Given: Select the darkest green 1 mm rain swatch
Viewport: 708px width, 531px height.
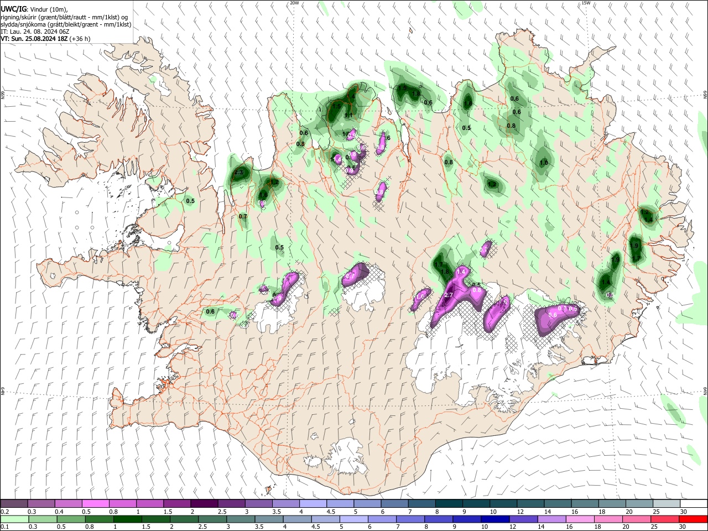Looking at the screenshot, I should click(x=127, y=519).
